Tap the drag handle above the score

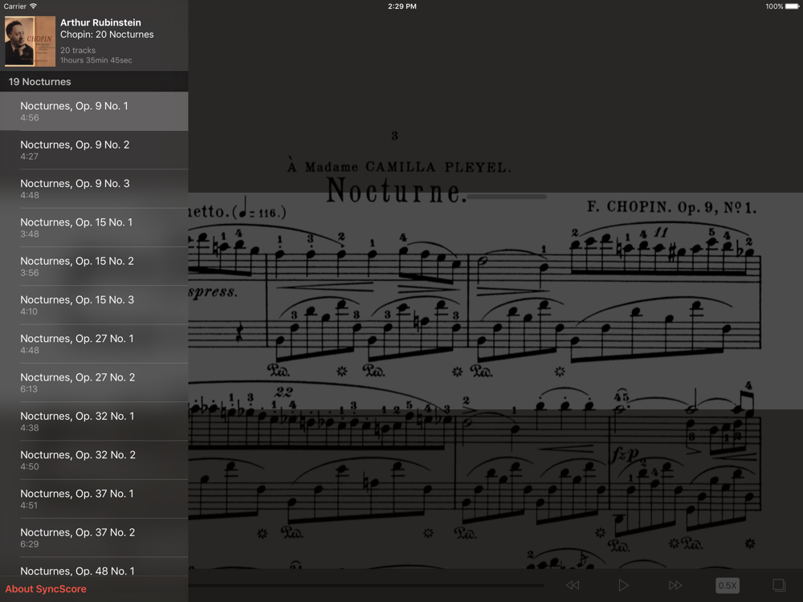tap(507, 197)
